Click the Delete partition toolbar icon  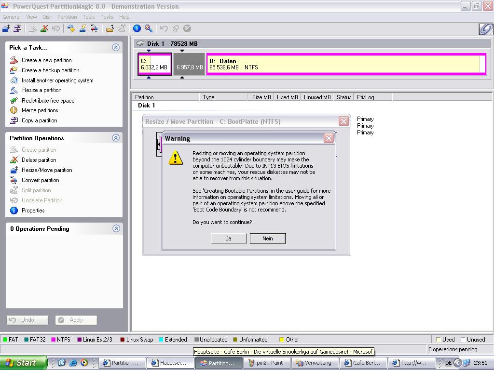[44, 28]
